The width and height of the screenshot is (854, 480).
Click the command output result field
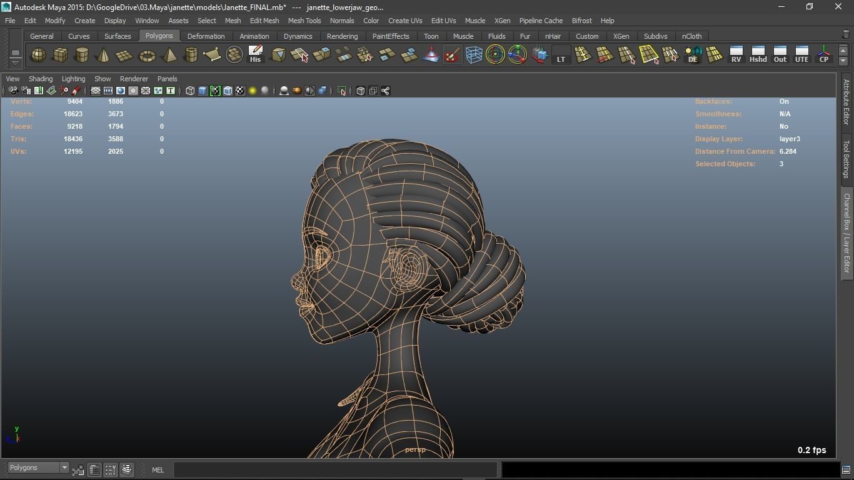click(x=671, y=470)
